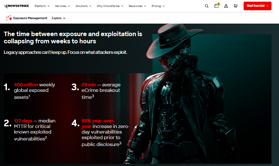Click the headline about exposure and exploitation
Image resolution: width=279 pixels, height=166 pixels.
(73, 37)
